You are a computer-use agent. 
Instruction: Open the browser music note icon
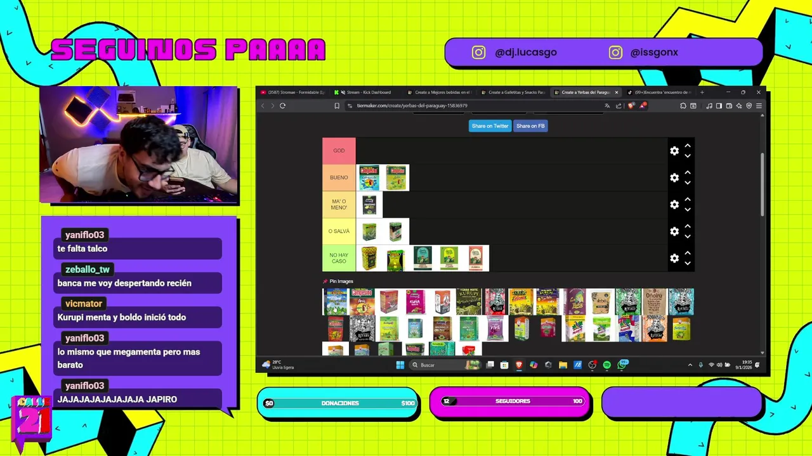[709, 106]
